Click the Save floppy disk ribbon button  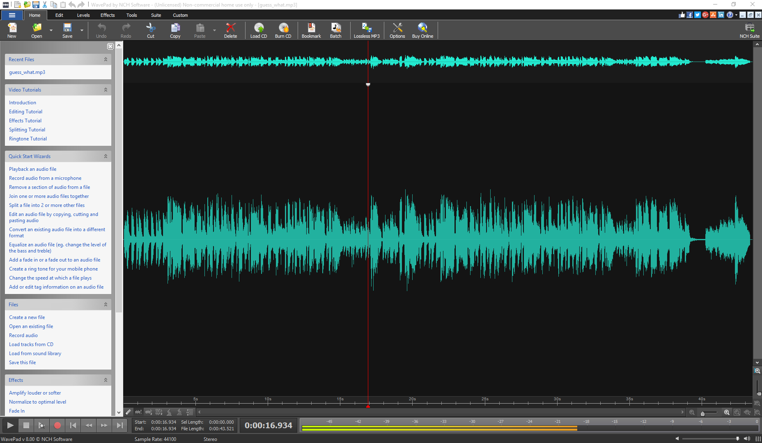coord(67,30)
